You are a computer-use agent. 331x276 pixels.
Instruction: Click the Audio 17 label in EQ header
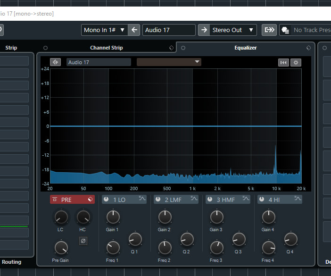coord(99,62)
